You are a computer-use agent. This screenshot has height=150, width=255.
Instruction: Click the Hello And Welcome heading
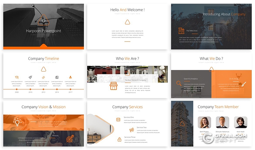(x=127, y=10)
